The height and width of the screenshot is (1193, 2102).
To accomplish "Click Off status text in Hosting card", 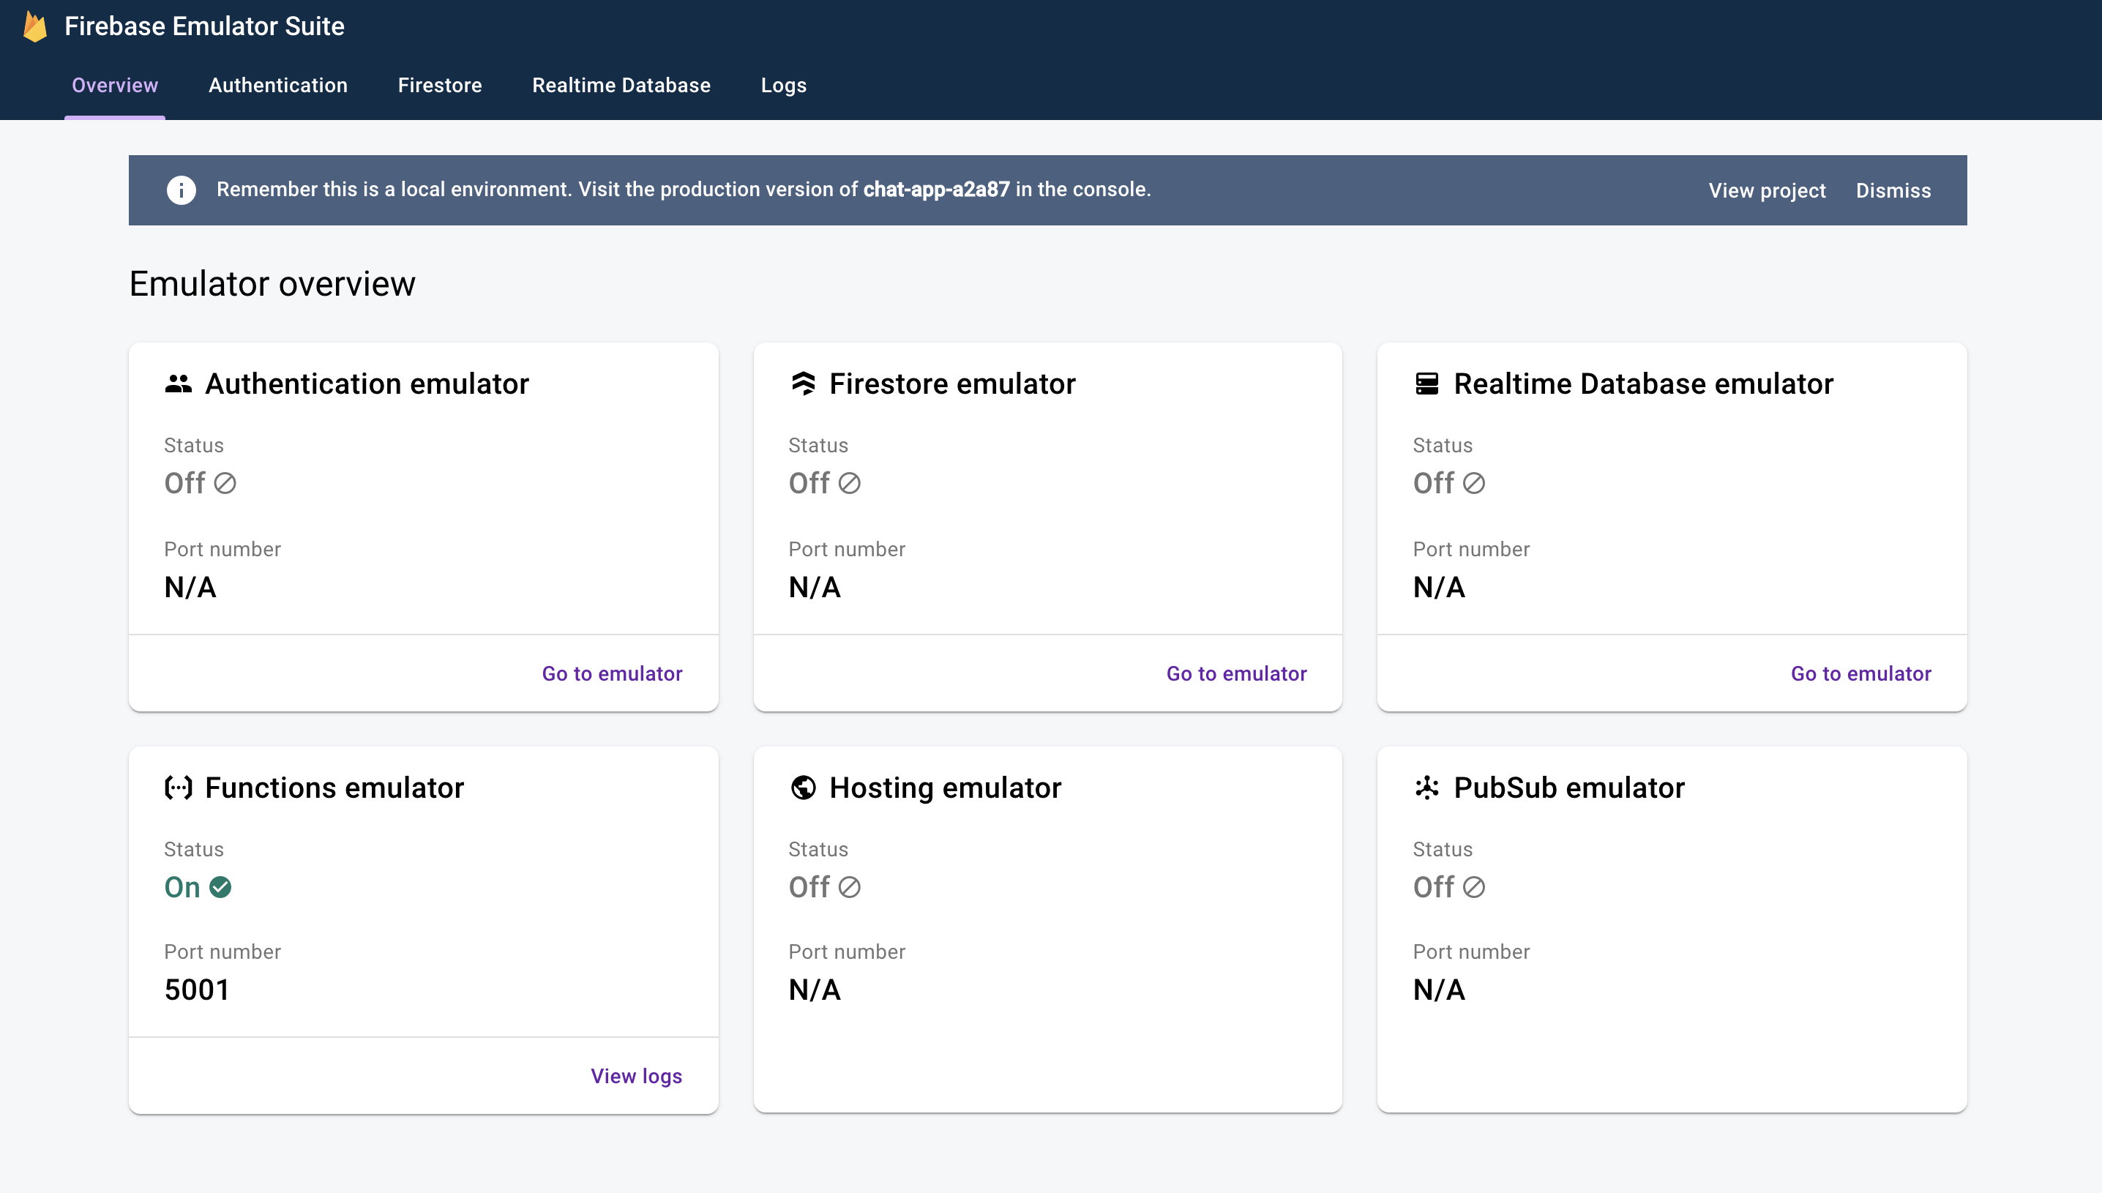I will click(809, 886).
